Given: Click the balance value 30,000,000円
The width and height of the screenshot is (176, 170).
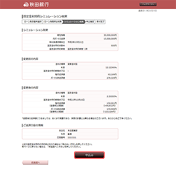Looking at the screenshot, I should click(x=110, y=35).
